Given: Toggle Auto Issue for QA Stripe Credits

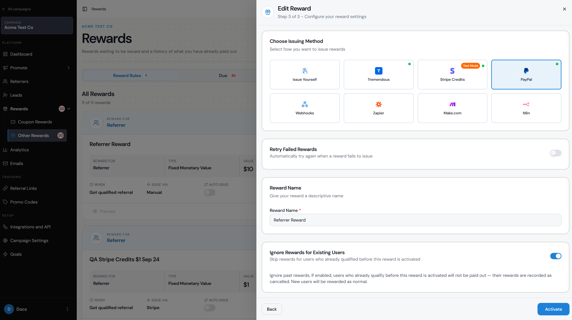Looking at the screenshot, I should click(210, 308).
